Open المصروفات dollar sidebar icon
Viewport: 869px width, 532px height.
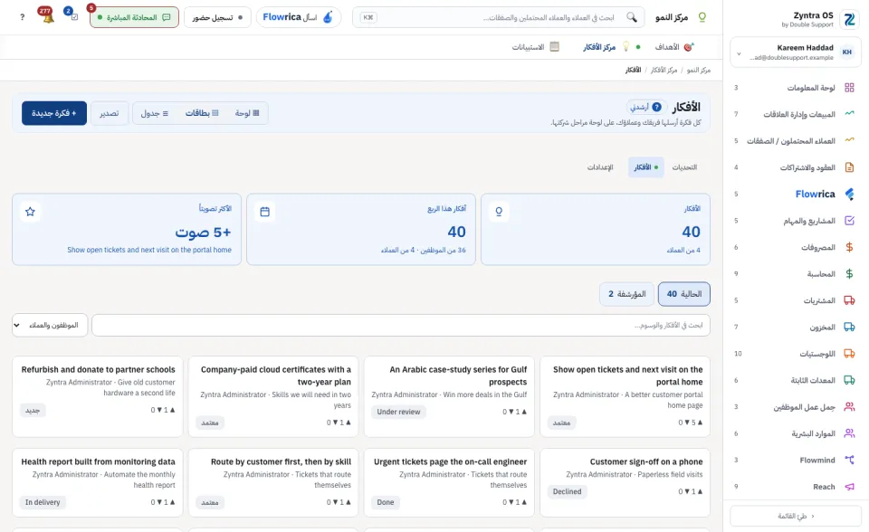pyautogui.click(x=849, y=247)
